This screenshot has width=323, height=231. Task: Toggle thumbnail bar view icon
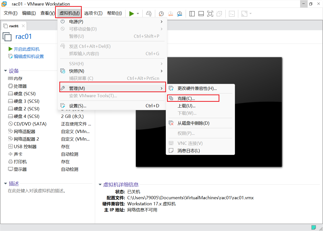tap(201, 14)
